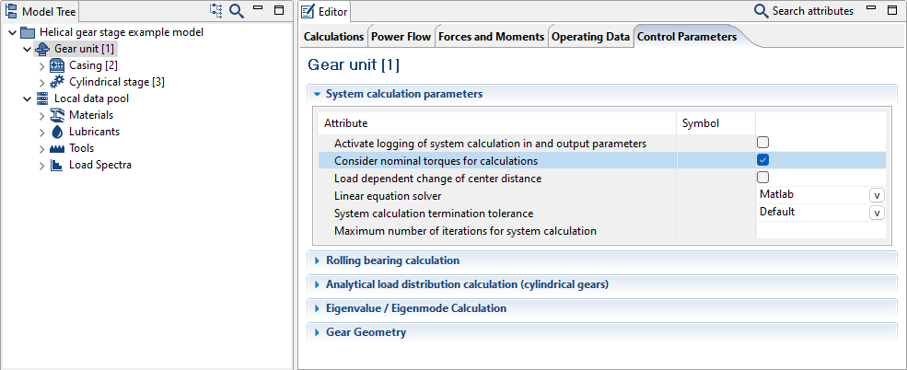This screenshot has width=907, height=370.
Task: Select Cylindrical stage [3] label
Action: coord(117,82)
